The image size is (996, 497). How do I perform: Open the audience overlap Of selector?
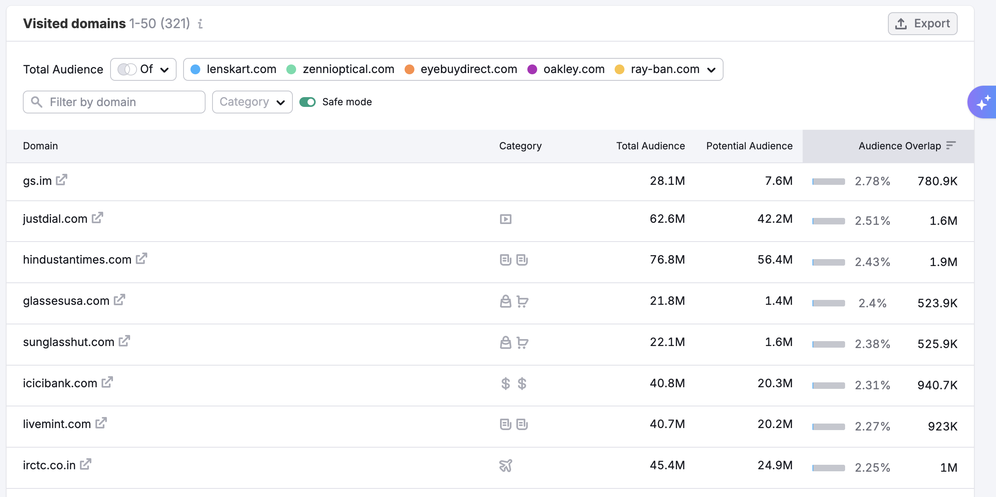coord(143,69)
